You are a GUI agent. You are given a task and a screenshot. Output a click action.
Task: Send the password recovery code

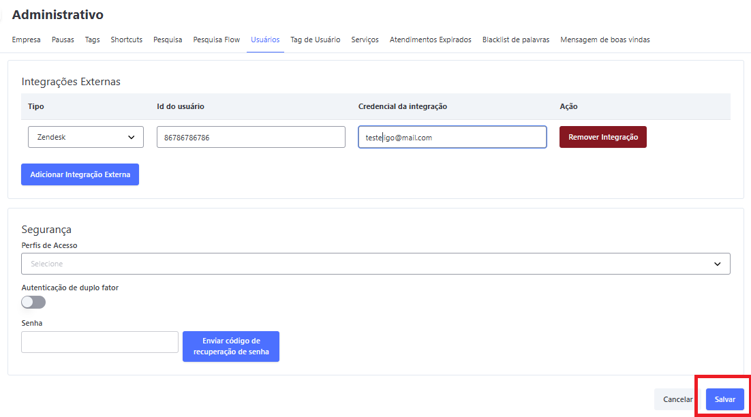pyautogui.click(x=231, y=346)
